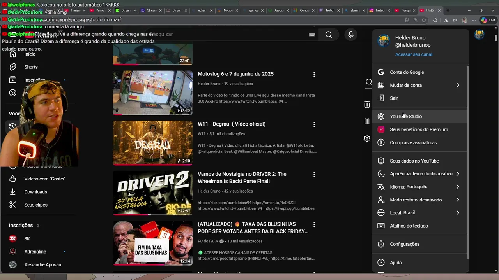Open Configurações in account menu
499x280 pixels.
420,244
